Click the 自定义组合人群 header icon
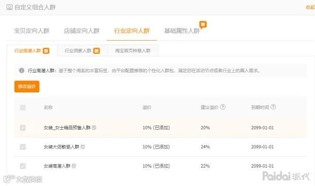The image size is (315, 186). [10, 7]
